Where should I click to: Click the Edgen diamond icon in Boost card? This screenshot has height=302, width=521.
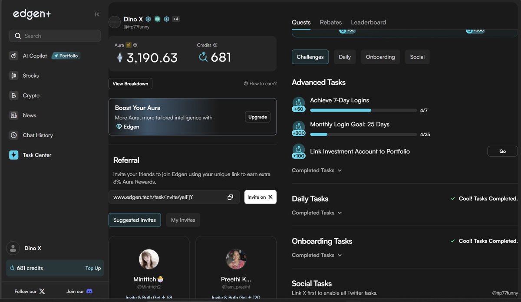point(119,127)
